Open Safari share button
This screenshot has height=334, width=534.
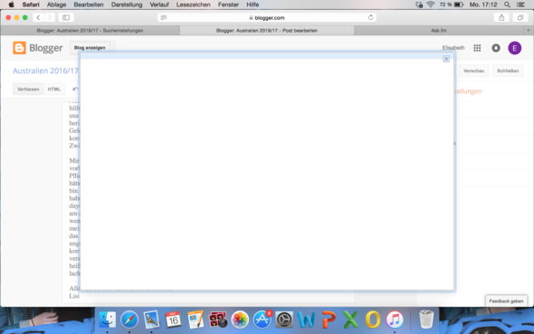point(501,17)
